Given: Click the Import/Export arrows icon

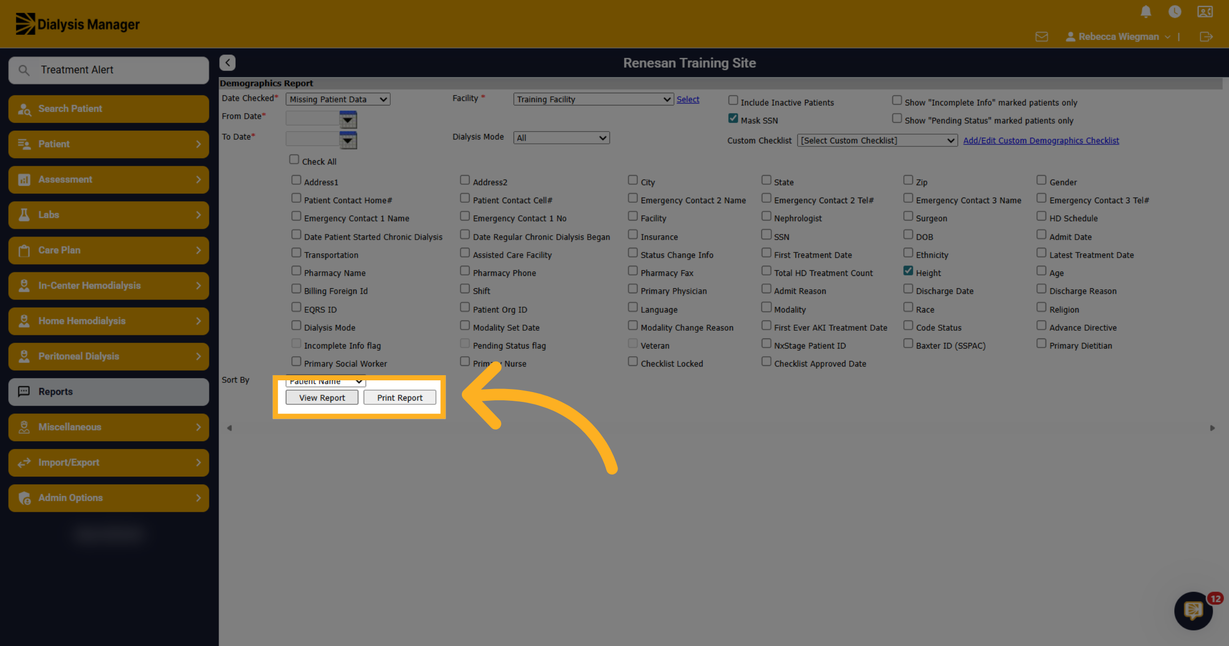Looking at the screenshot, I should pyautogui.click(x=24, y=463).
